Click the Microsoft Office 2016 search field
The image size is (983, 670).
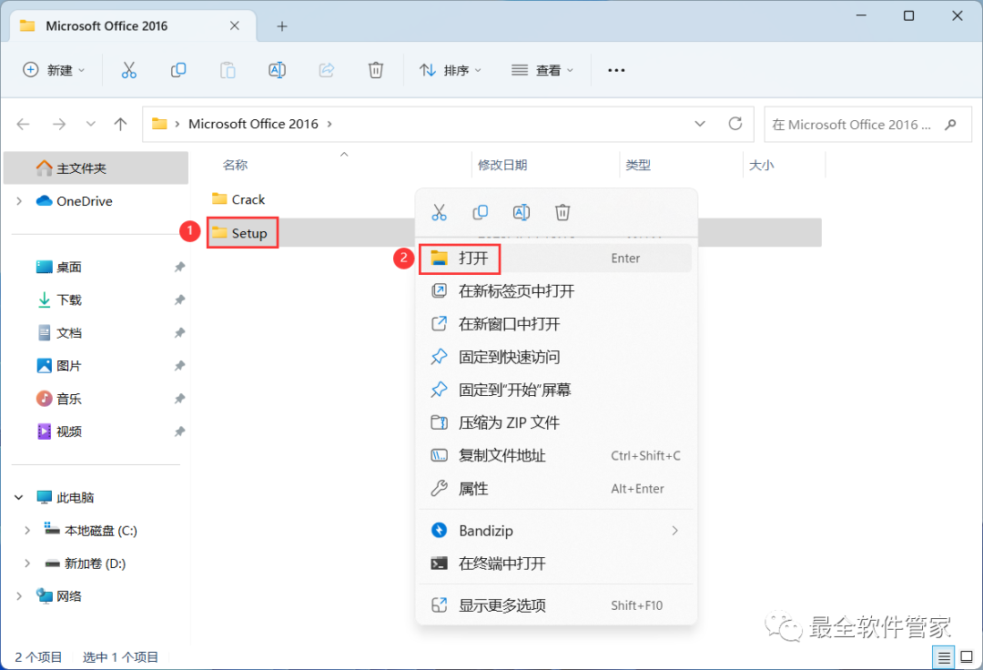point(867,124)
